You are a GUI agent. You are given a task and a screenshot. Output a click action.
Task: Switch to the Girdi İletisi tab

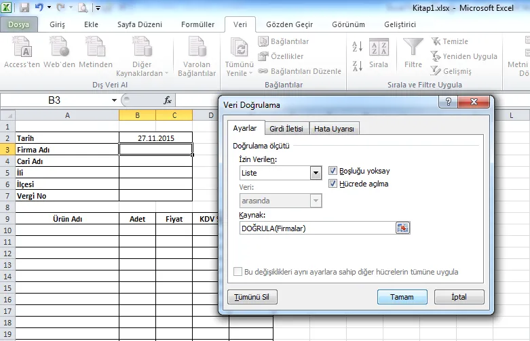pyautogui.click(x=286, y=129)
